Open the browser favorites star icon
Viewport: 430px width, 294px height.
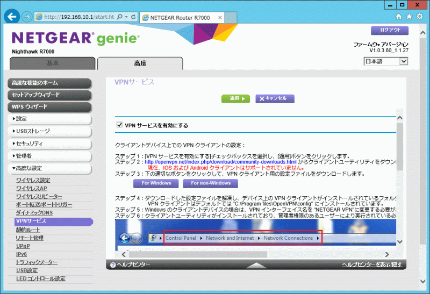[x=410, y=17]
